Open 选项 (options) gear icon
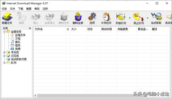The height and width of the screenshot is (99, 172). click(92, 17)
